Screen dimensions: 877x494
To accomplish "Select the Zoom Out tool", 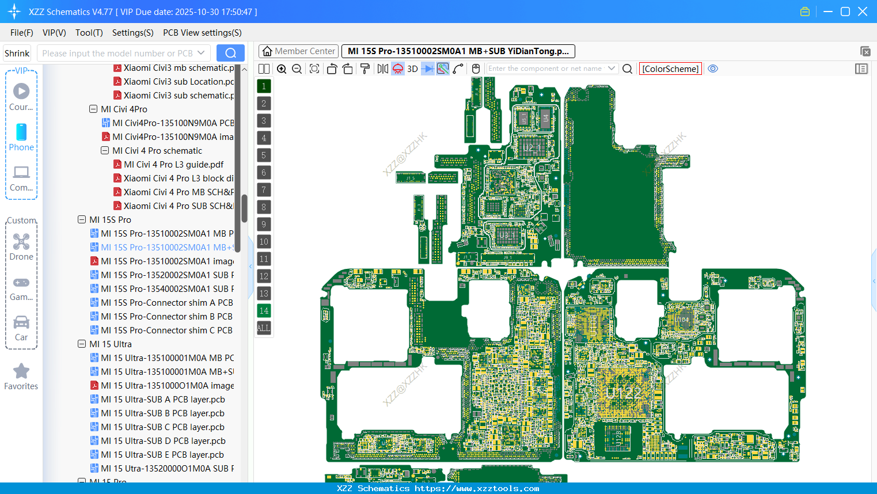I will (x=296, y=69).
